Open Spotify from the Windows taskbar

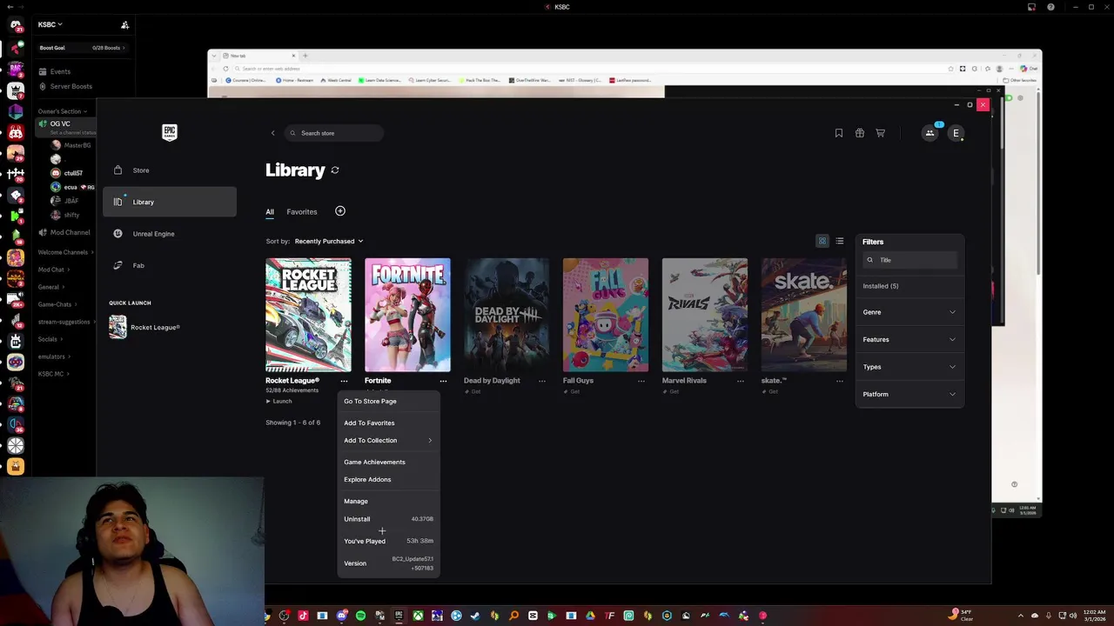[x=360, y=616]
